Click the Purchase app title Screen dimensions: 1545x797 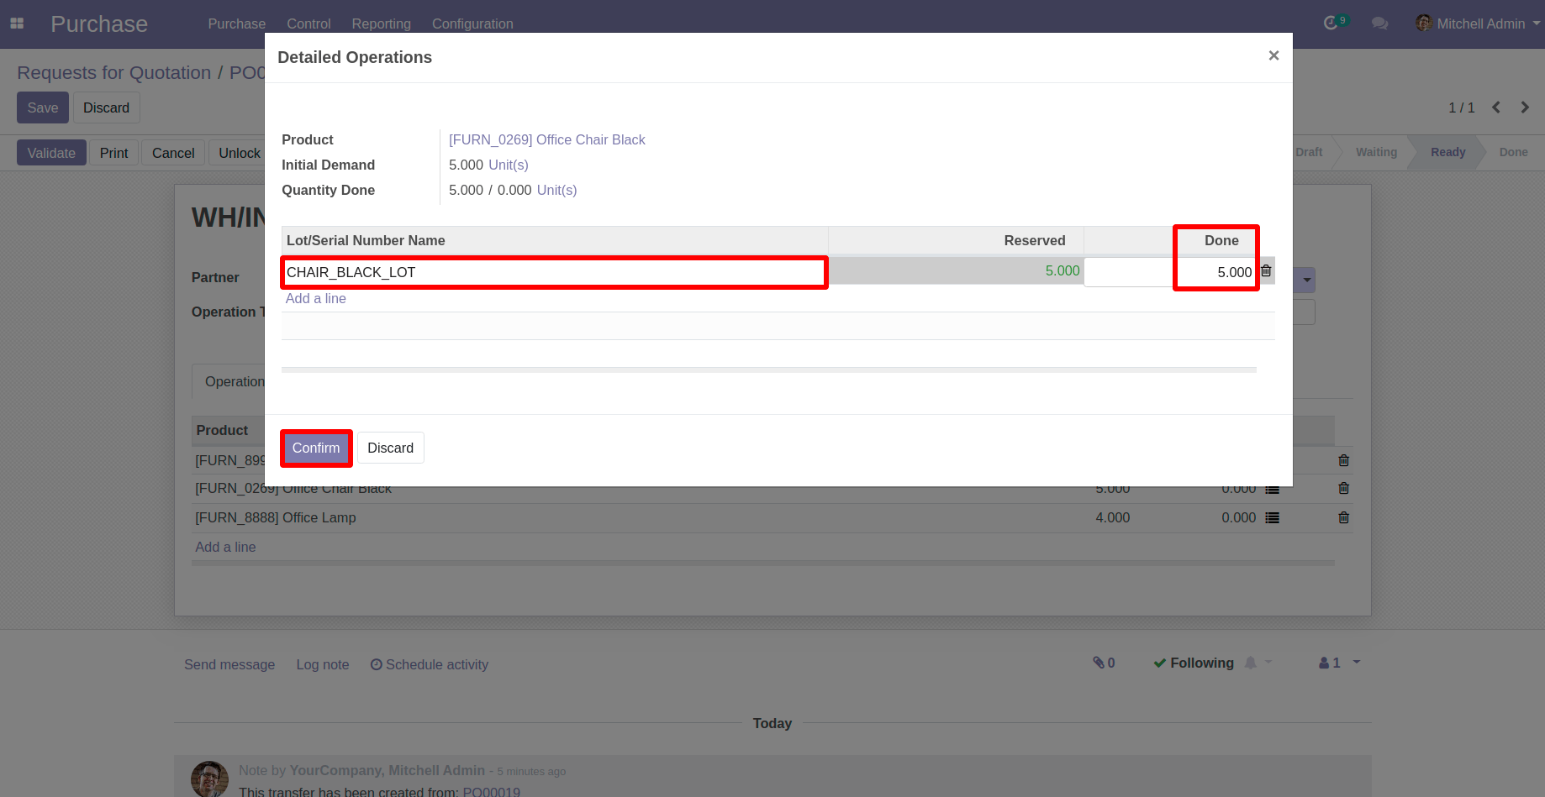(x=99, y=24)
